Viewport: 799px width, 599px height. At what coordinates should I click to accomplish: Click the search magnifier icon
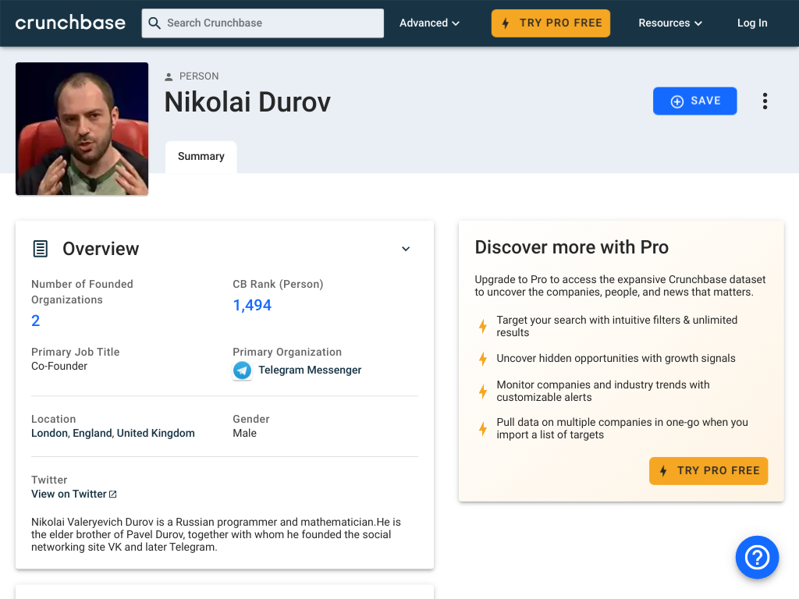coord(154,23)
